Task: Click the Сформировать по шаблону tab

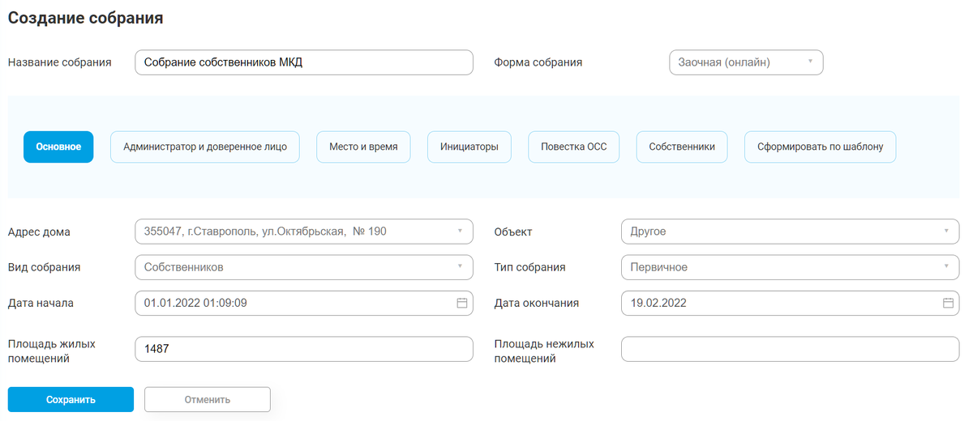Action: point(820,147)
